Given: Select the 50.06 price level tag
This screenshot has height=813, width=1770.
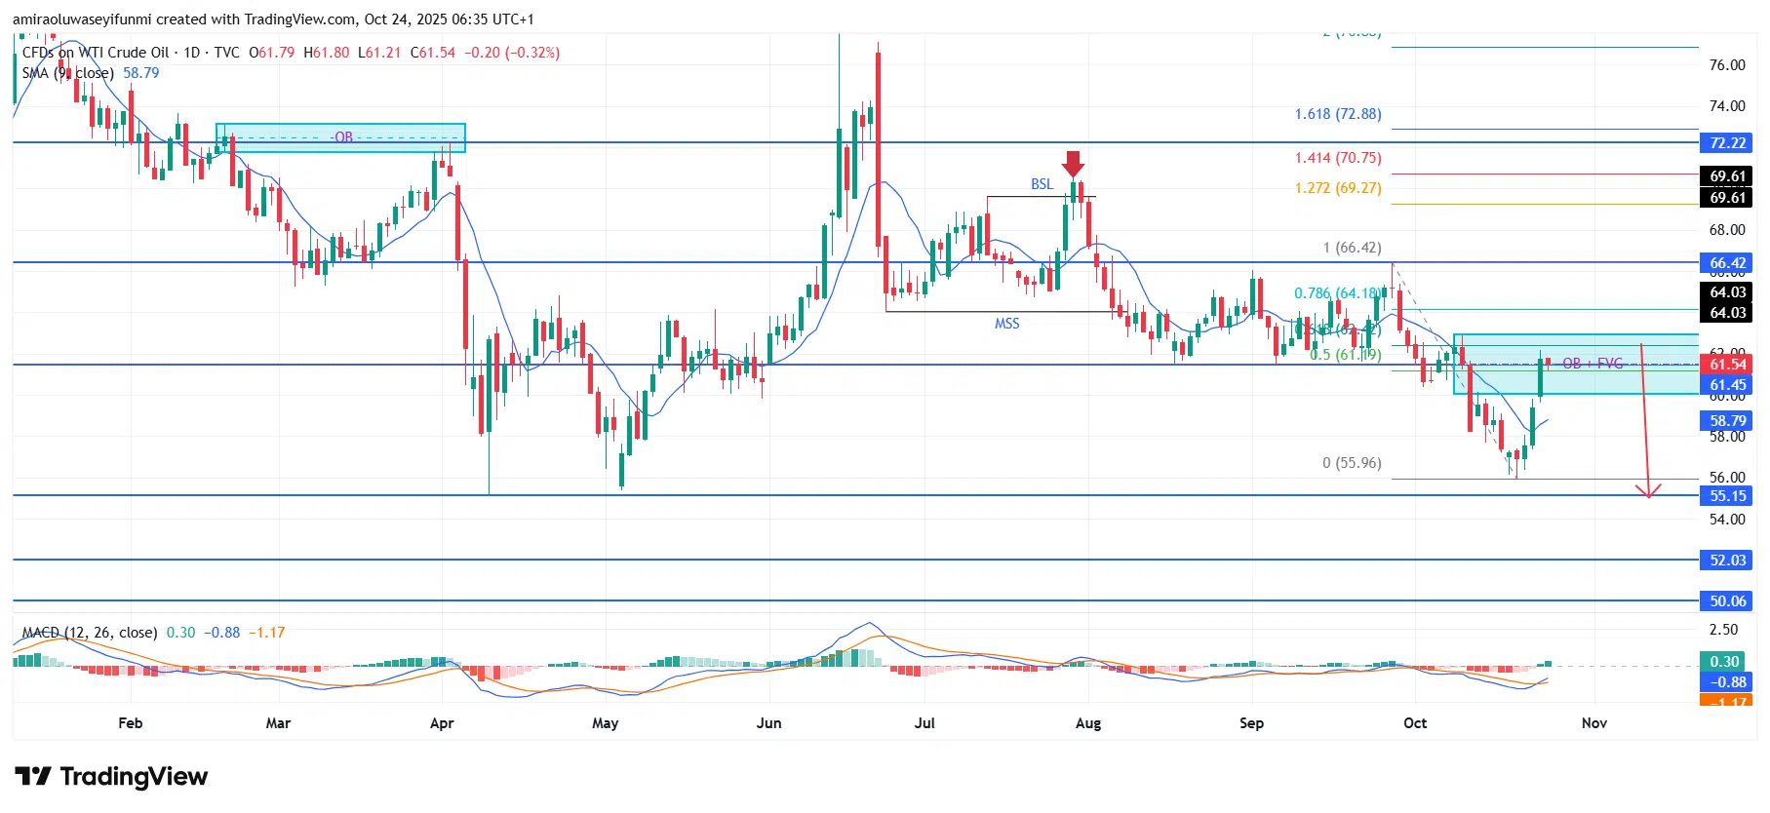Looking at the screenshot, I should click(x=1727, y=601).
